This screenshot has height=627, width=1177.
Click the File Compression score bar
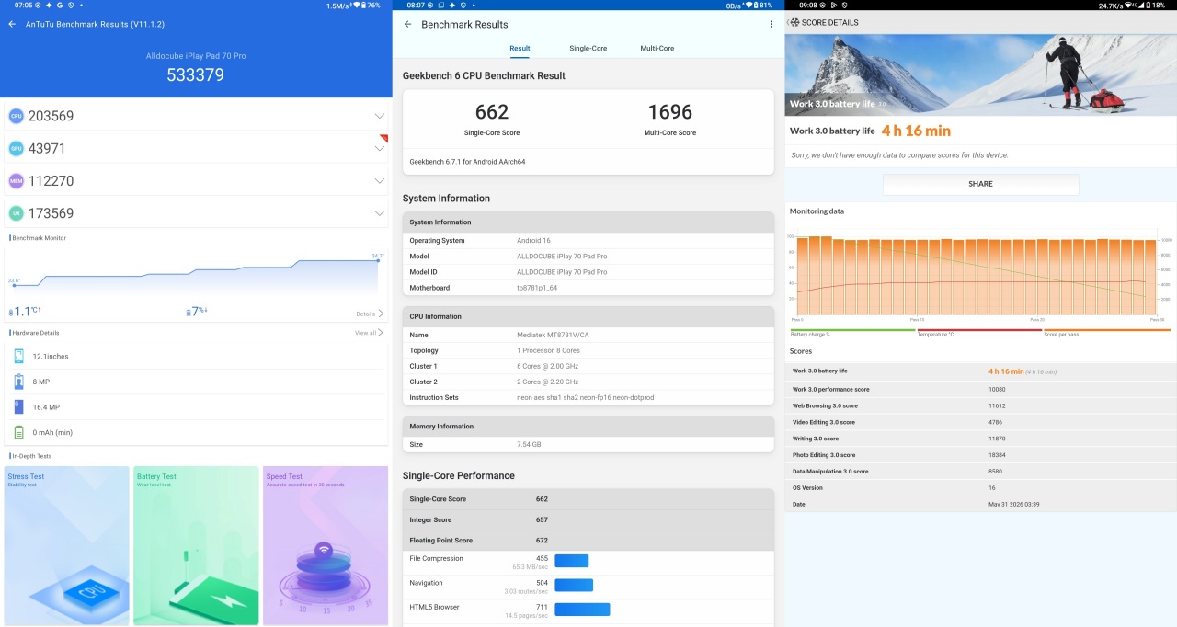(572, 560)
